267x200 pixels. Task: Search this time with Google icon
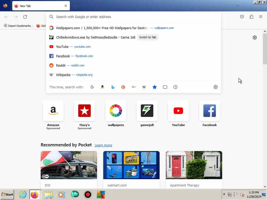click(x=92, y=87)
